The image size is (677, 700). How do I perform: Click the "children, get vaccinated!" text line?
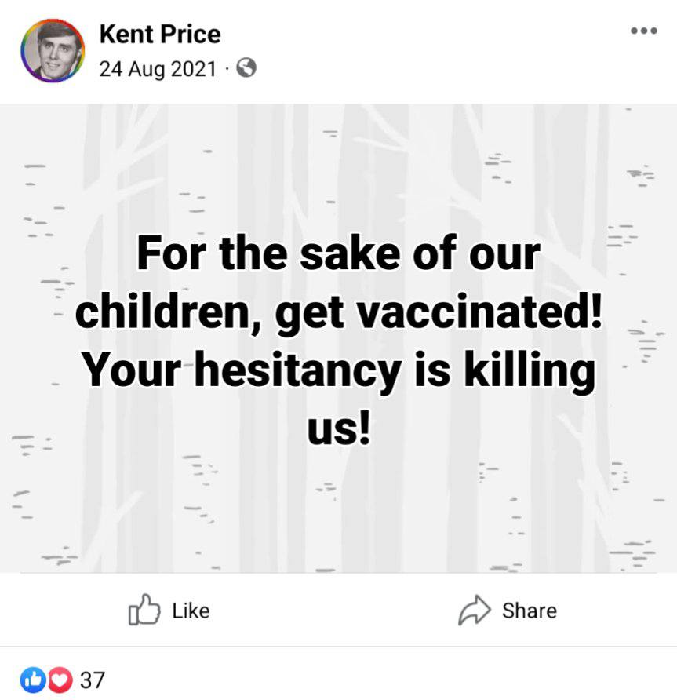pyautogui.click(x=339, y=312)
